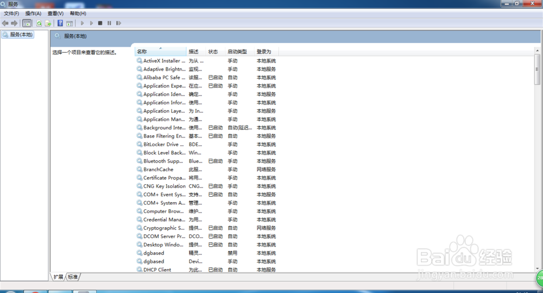
Task: Select the Application Man... service name
Action: 164,119
